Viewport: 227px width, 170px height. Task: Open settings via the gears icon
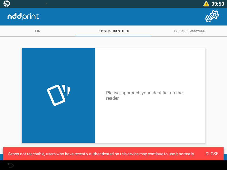point(212,16)
